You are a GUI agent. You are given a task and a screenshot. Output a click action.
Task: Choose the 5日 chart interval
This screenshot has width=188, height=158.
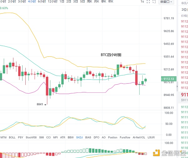click(82, 2)
